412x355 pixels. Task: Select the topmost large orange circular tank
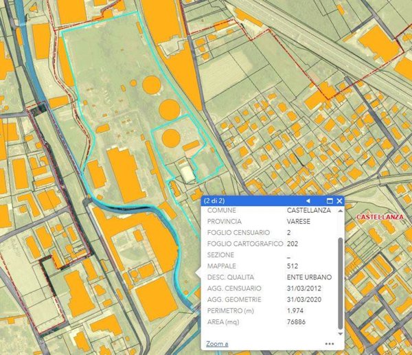click(152, 84)
